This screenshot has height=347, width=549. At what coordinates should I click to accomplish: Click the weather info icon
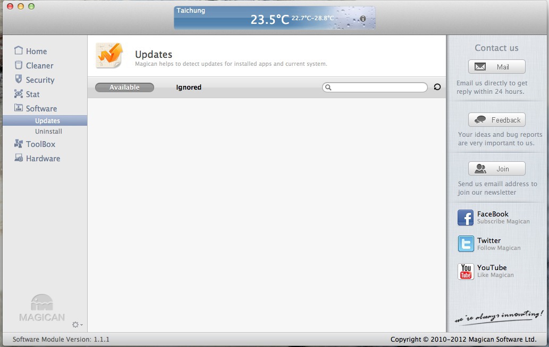(x=363, y=19)
